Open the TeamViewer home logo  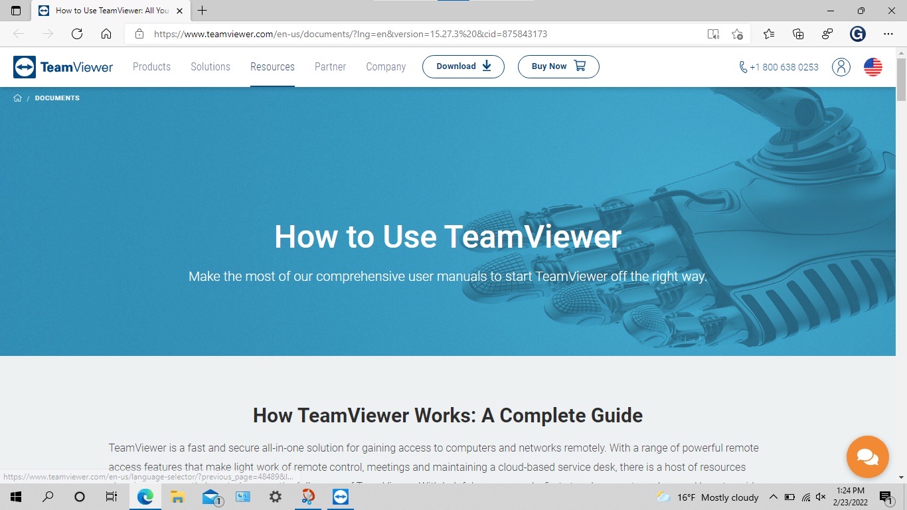[x=63, y=66]
